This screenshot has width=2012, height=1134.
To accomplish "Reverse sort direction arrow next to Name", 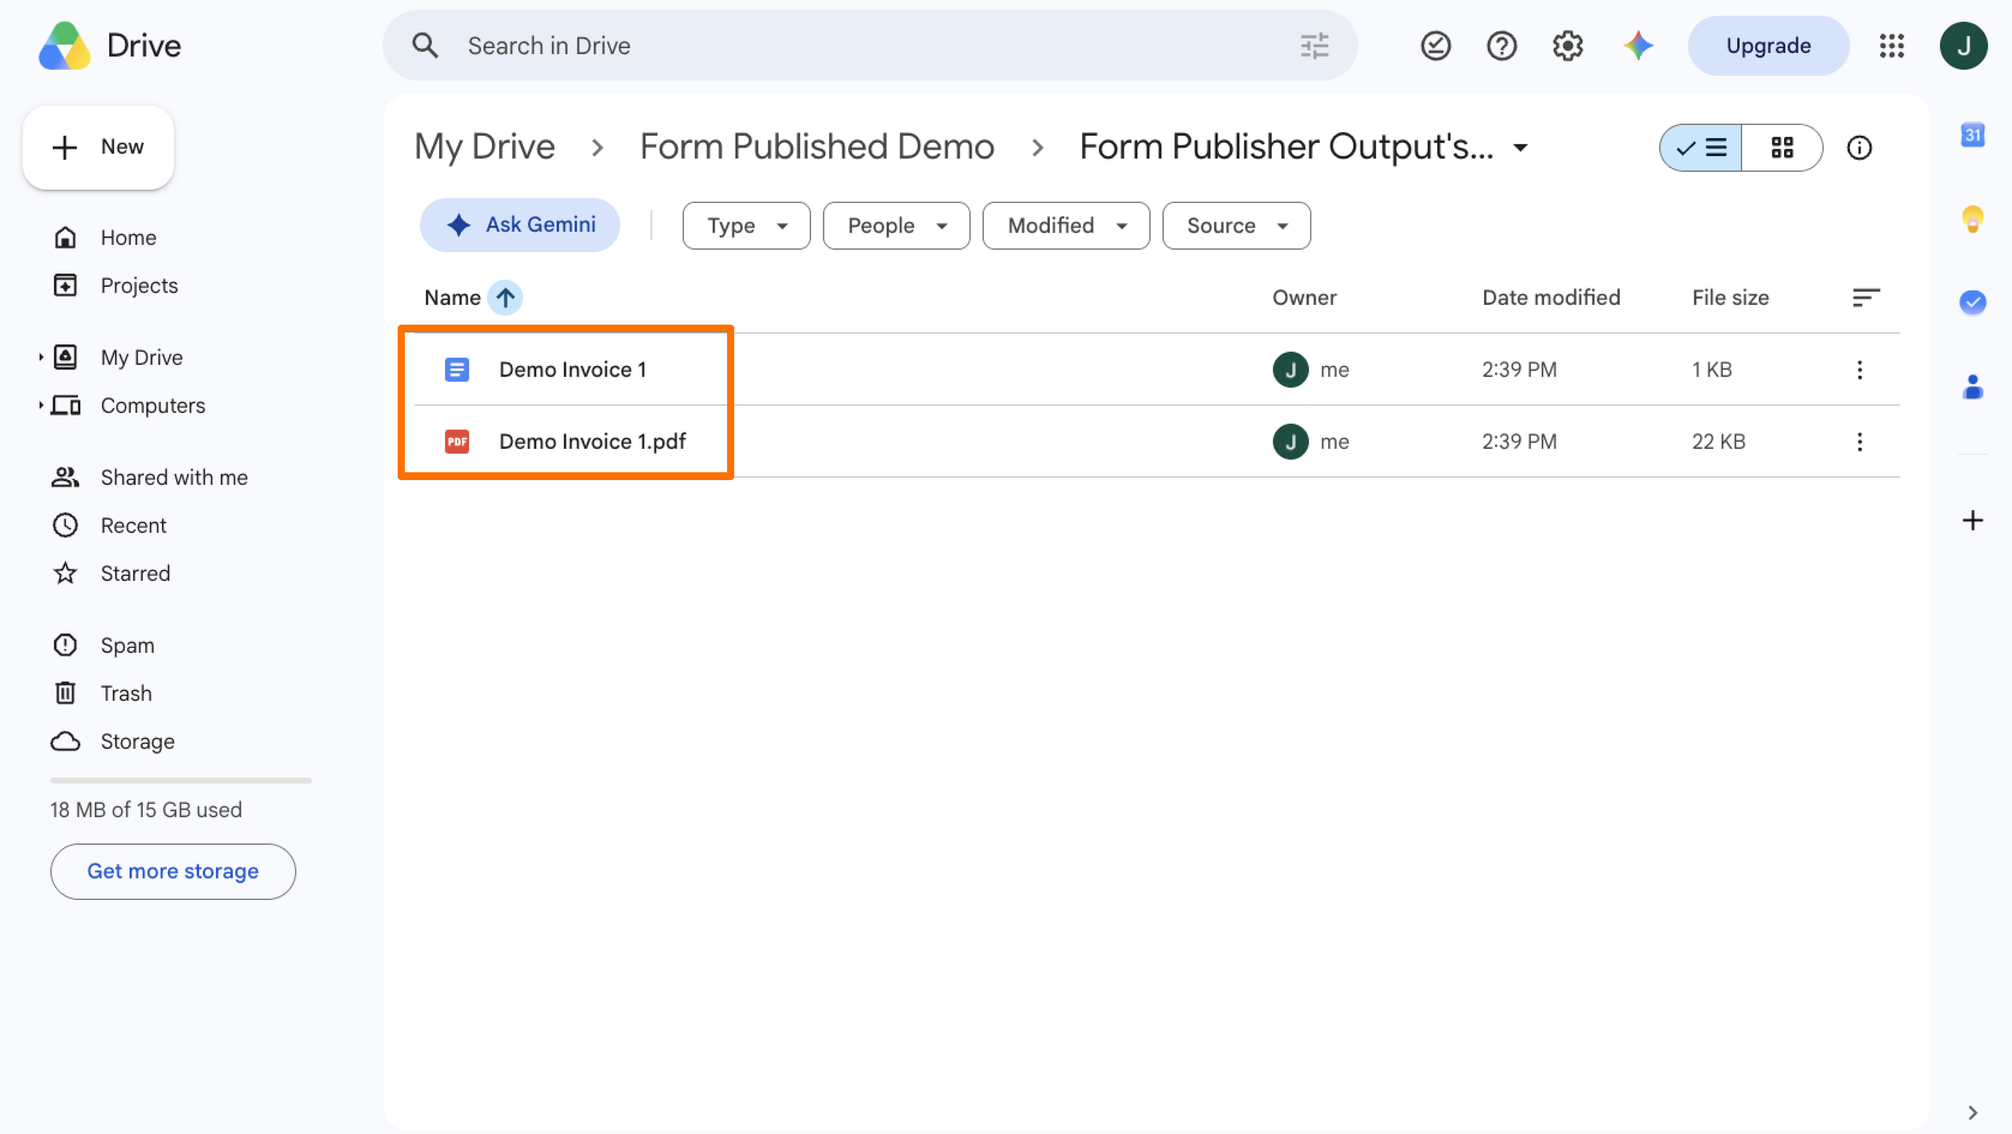I will pos(505,298).
